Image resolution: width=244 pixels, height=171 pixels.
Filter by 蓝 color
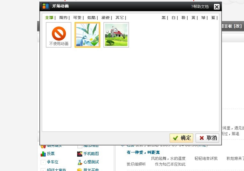point(213,18)
